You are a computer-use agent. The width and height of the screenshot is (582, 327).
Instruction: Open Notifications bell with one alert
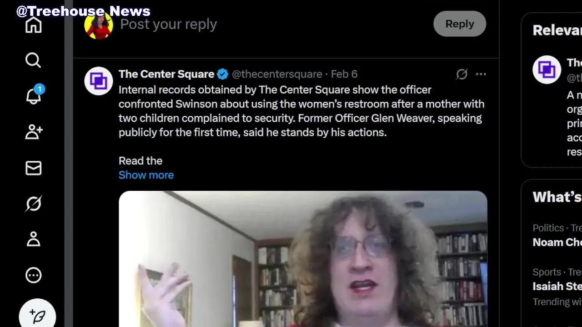pyautogui.click(x=34, y=95)
